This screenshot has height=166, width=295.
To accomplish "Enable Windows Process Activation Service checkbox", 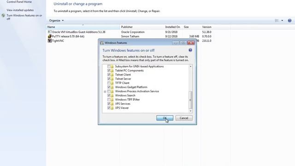I will coord(109,91).
